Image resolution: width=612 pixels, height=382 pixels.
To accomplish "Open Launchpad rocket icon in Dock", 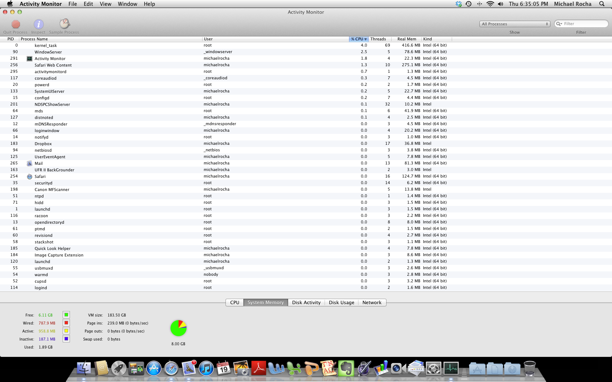I will [x=119, y=369].
